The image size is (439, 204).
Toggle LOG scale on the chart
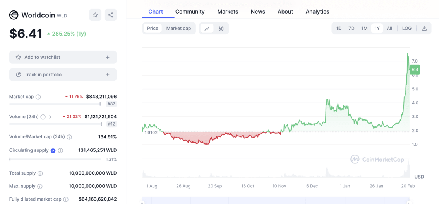[x=406, y=28]
